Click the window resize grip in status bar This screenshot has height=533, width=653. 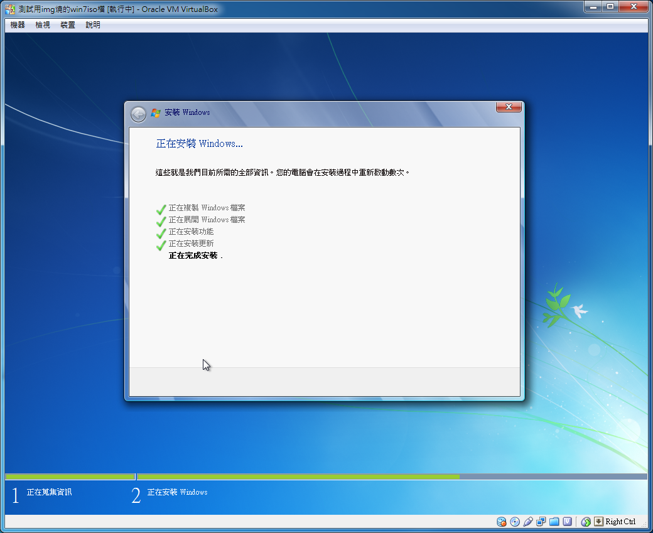[645, 523]
